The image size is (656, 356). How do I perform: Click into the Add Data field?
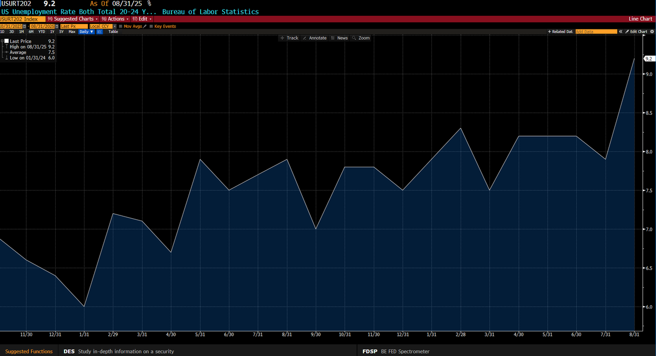[596, 32]
